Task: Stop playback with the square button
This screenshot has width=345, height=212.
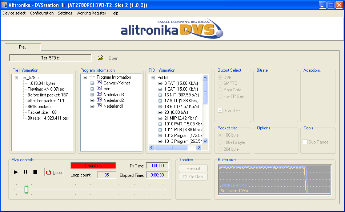Action: pos(35,172)
